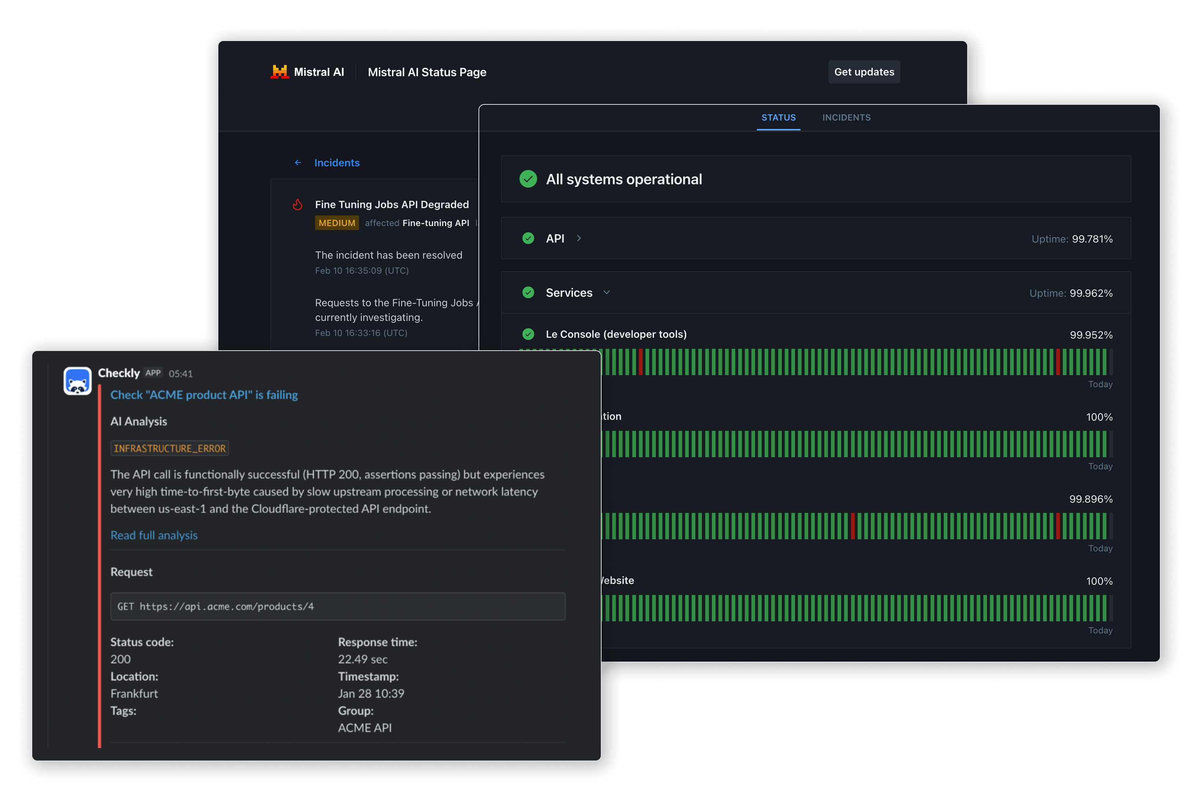Click the red flame incident icon
1198x795 pixels.
tap(297, 204)
